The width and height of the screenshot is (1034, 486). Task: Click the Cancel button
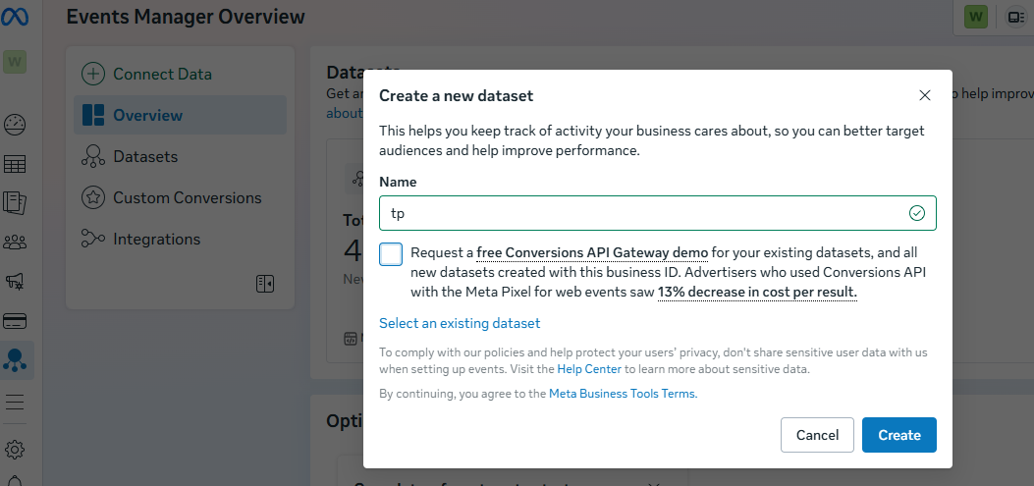point(817,435)
